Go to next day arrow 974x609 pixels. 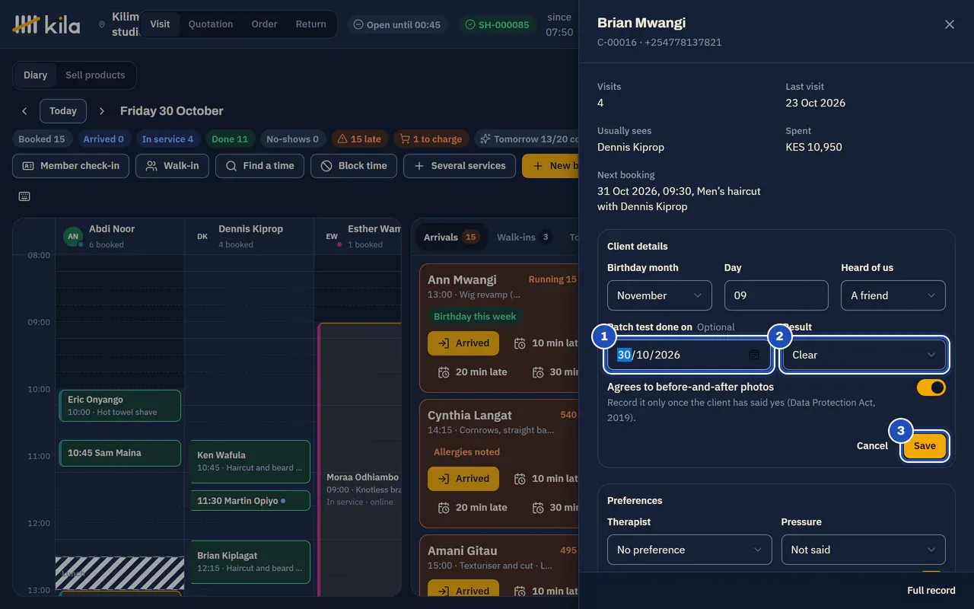pyautogui.click(x=102, y=111)
